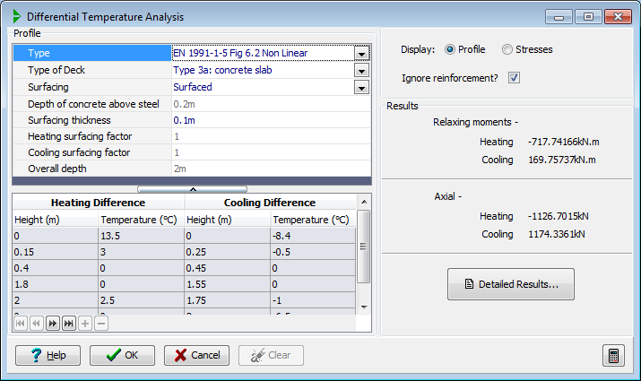The image size is (641, 381).
Task: Go to next record in table navigator
Action: click(x=53, y=324)
